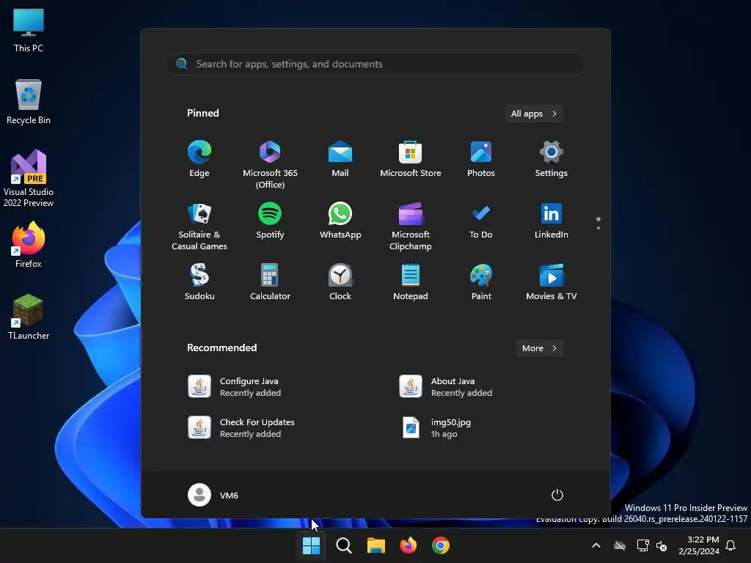The image size is (751, 563).
Task: Click the power button in Start menu
Action: pyautogui.click(x=557, y=495)
